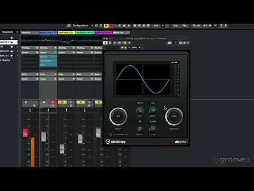
Task: Click the plugin preset name field
Action: 112,48
